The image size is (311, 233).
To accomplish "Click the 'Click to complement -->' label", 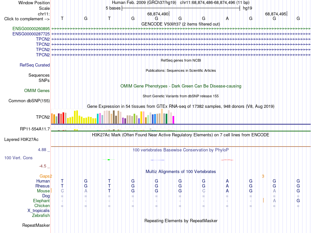I will 27,19.
